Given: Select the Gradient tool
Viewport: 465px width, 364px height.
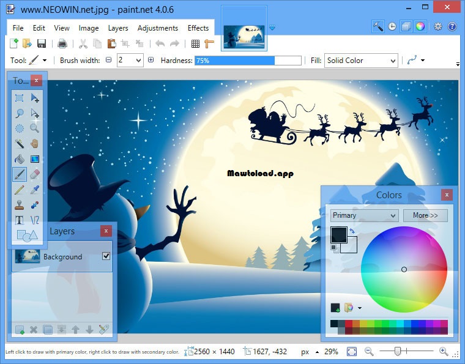Looking at the screenshot, I should (x=35, y=159).
